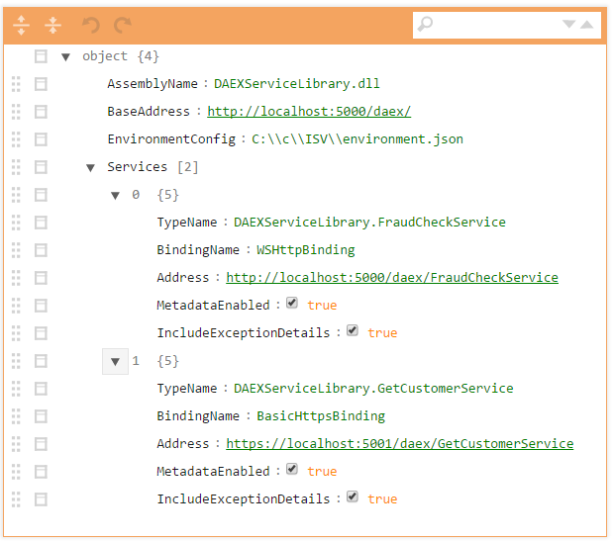Click the next search result arrow
The height and width of the screenshot is (541, 613).
tap(568, 25)
